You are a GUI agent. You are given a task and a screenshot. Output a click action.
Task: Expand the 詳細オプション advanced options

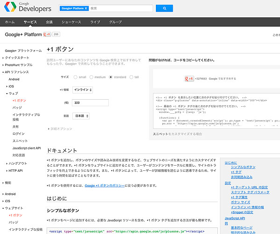point(60,129)
